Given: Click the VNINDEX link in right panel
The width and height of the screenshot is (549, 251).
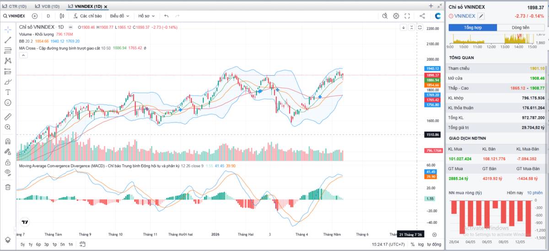Looking at the screenshot, I should click(465, 16).
